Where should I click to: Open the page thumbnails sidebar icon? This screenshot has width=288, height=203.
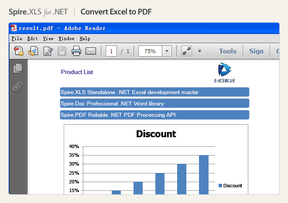[x=17, y=68]
